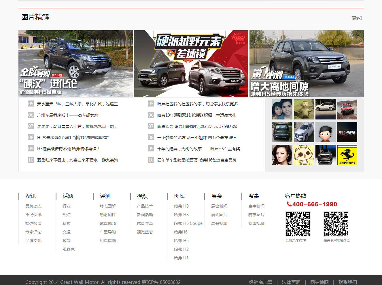Open article 四年单车型销量破百万
382x285 pixels.
coord(197,160)
